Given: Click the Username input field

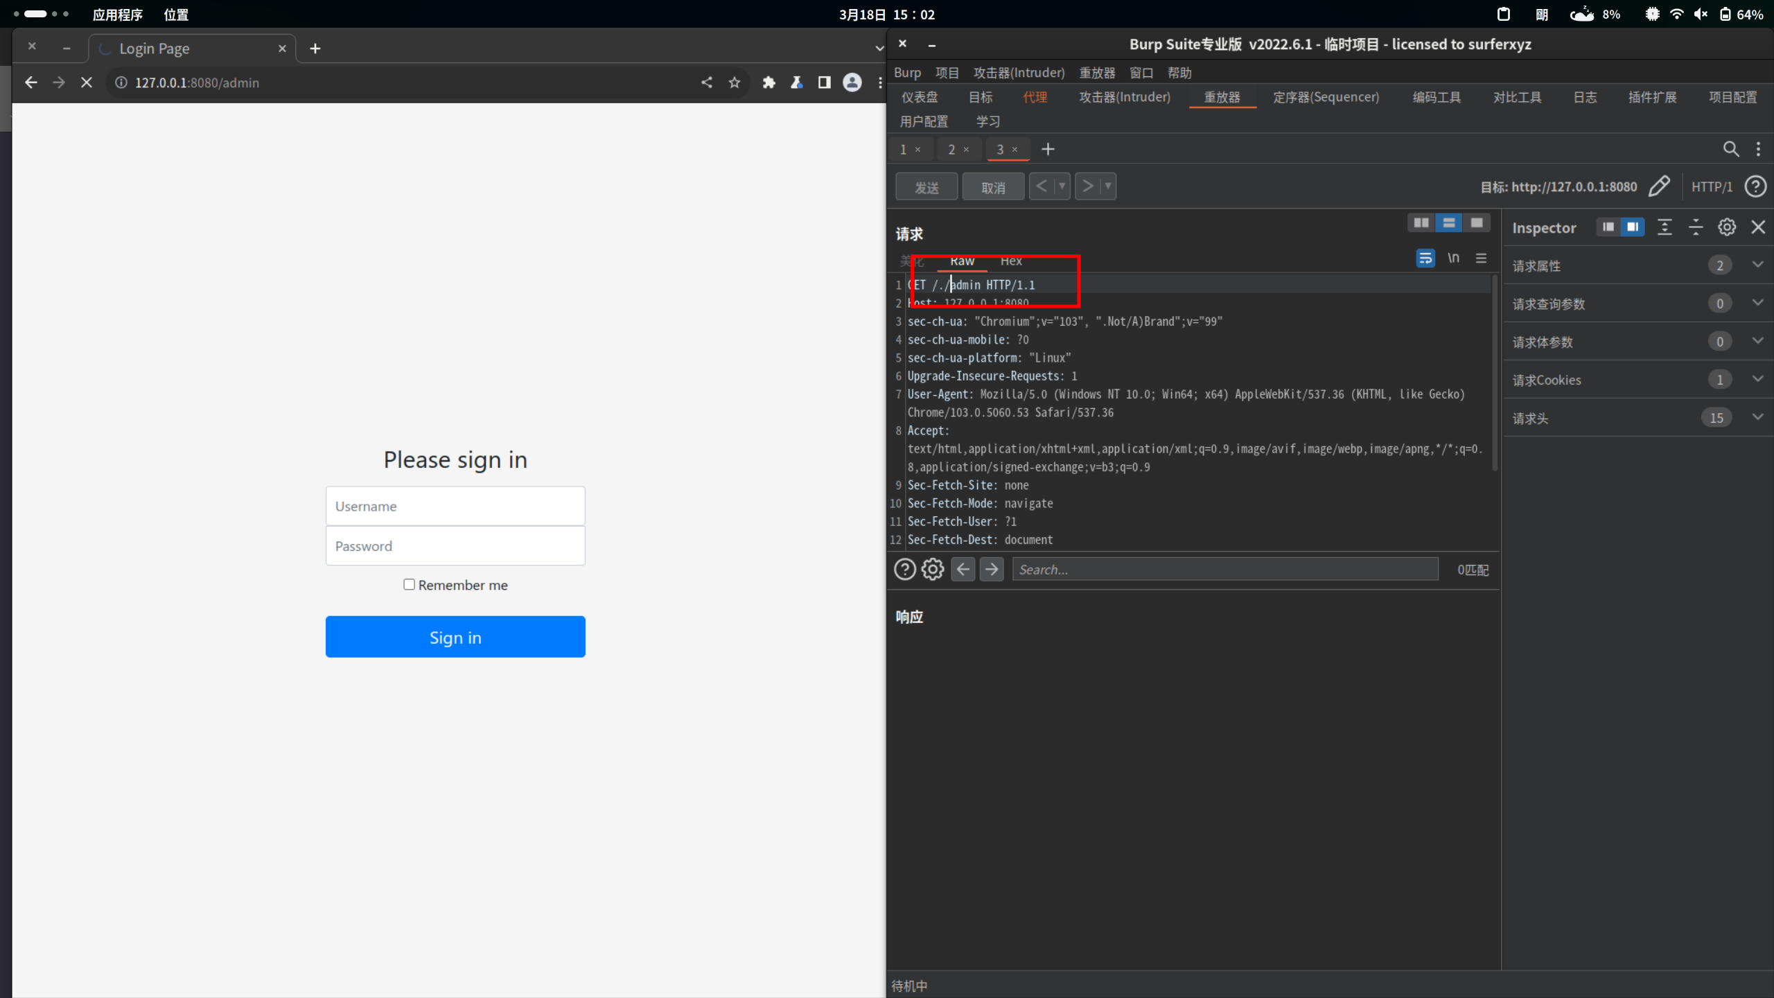Looking at the screenshot, I should pos(455,506).
